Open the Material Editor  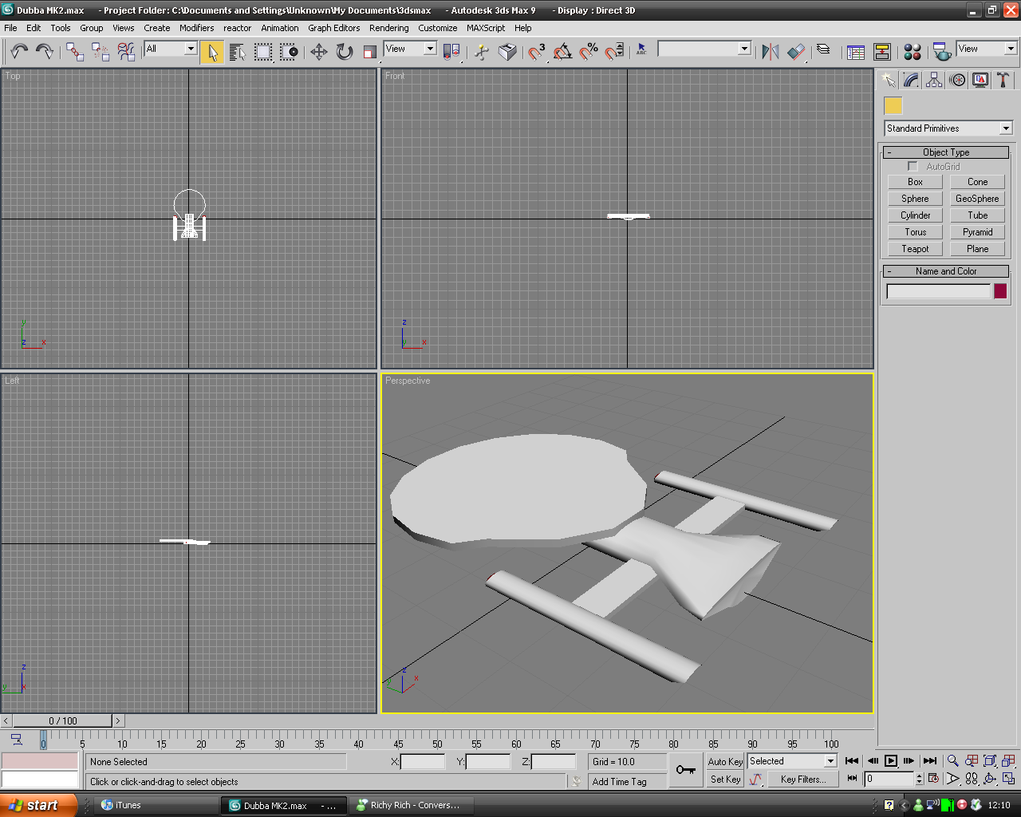[913, 52]
